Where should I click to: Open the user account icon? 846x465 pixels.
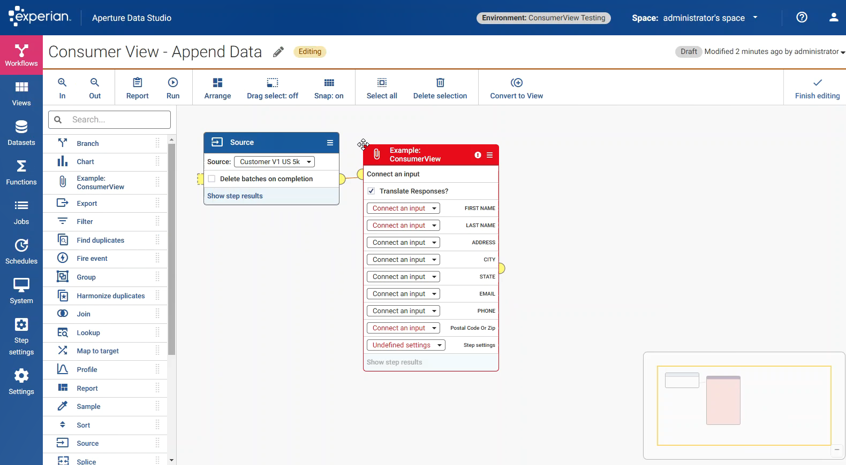coord(834,17)
